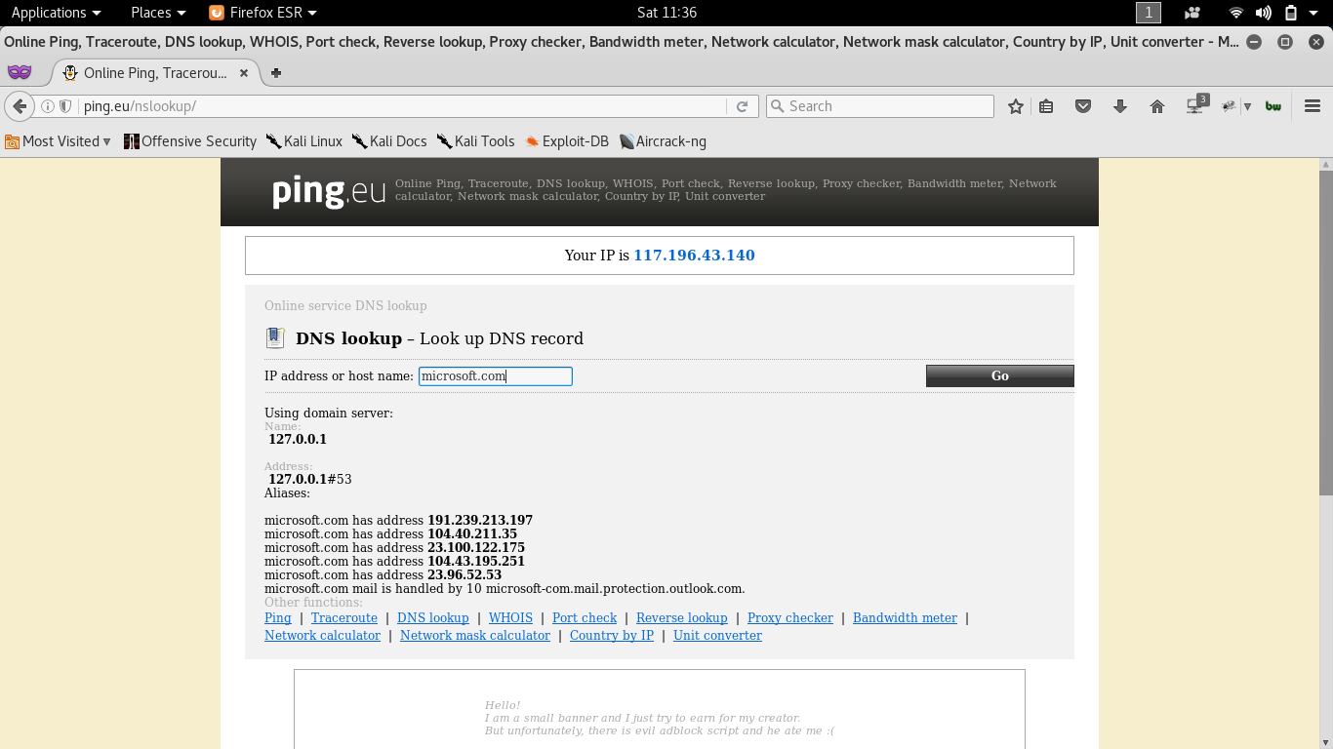Image resolution: width=1333 pixels, height=749 pixels.
Task: Click the ping.eu logo
Action: pos(329,190)
